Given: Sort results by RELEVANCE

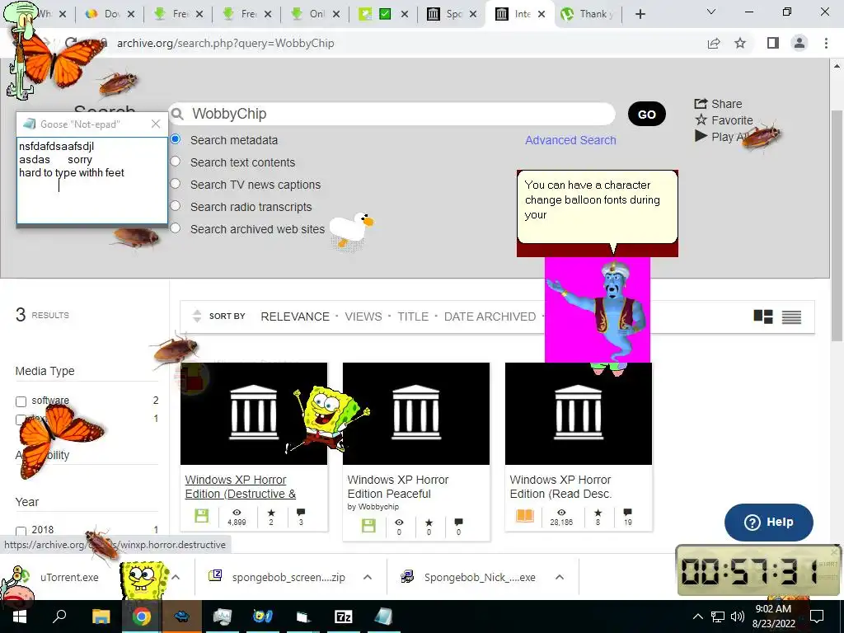Looking at the screenshot, I should pyautogui.click(x=295, y=316).
